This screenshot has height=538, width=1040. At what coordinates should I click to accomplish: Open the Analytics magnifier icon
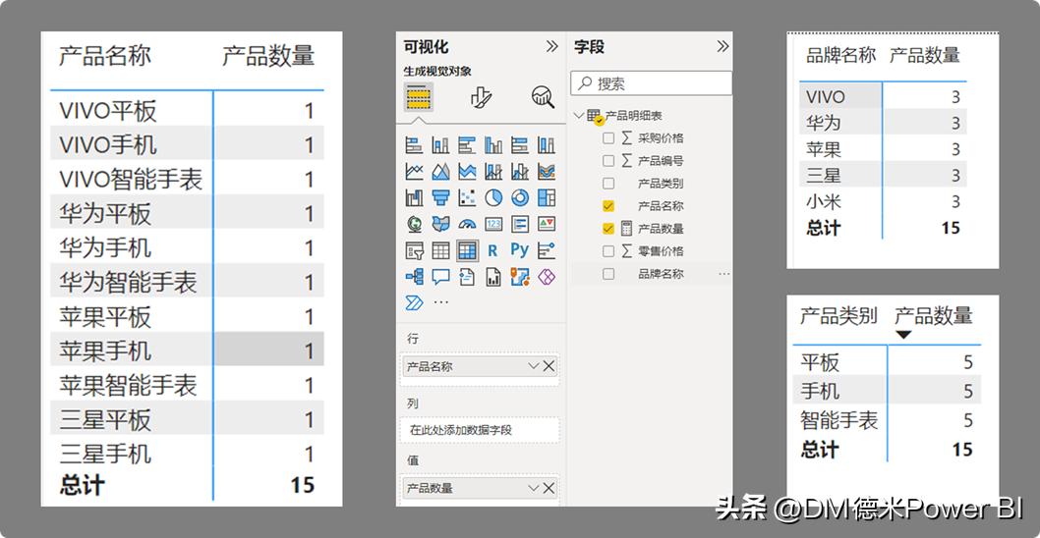[543, 97]
